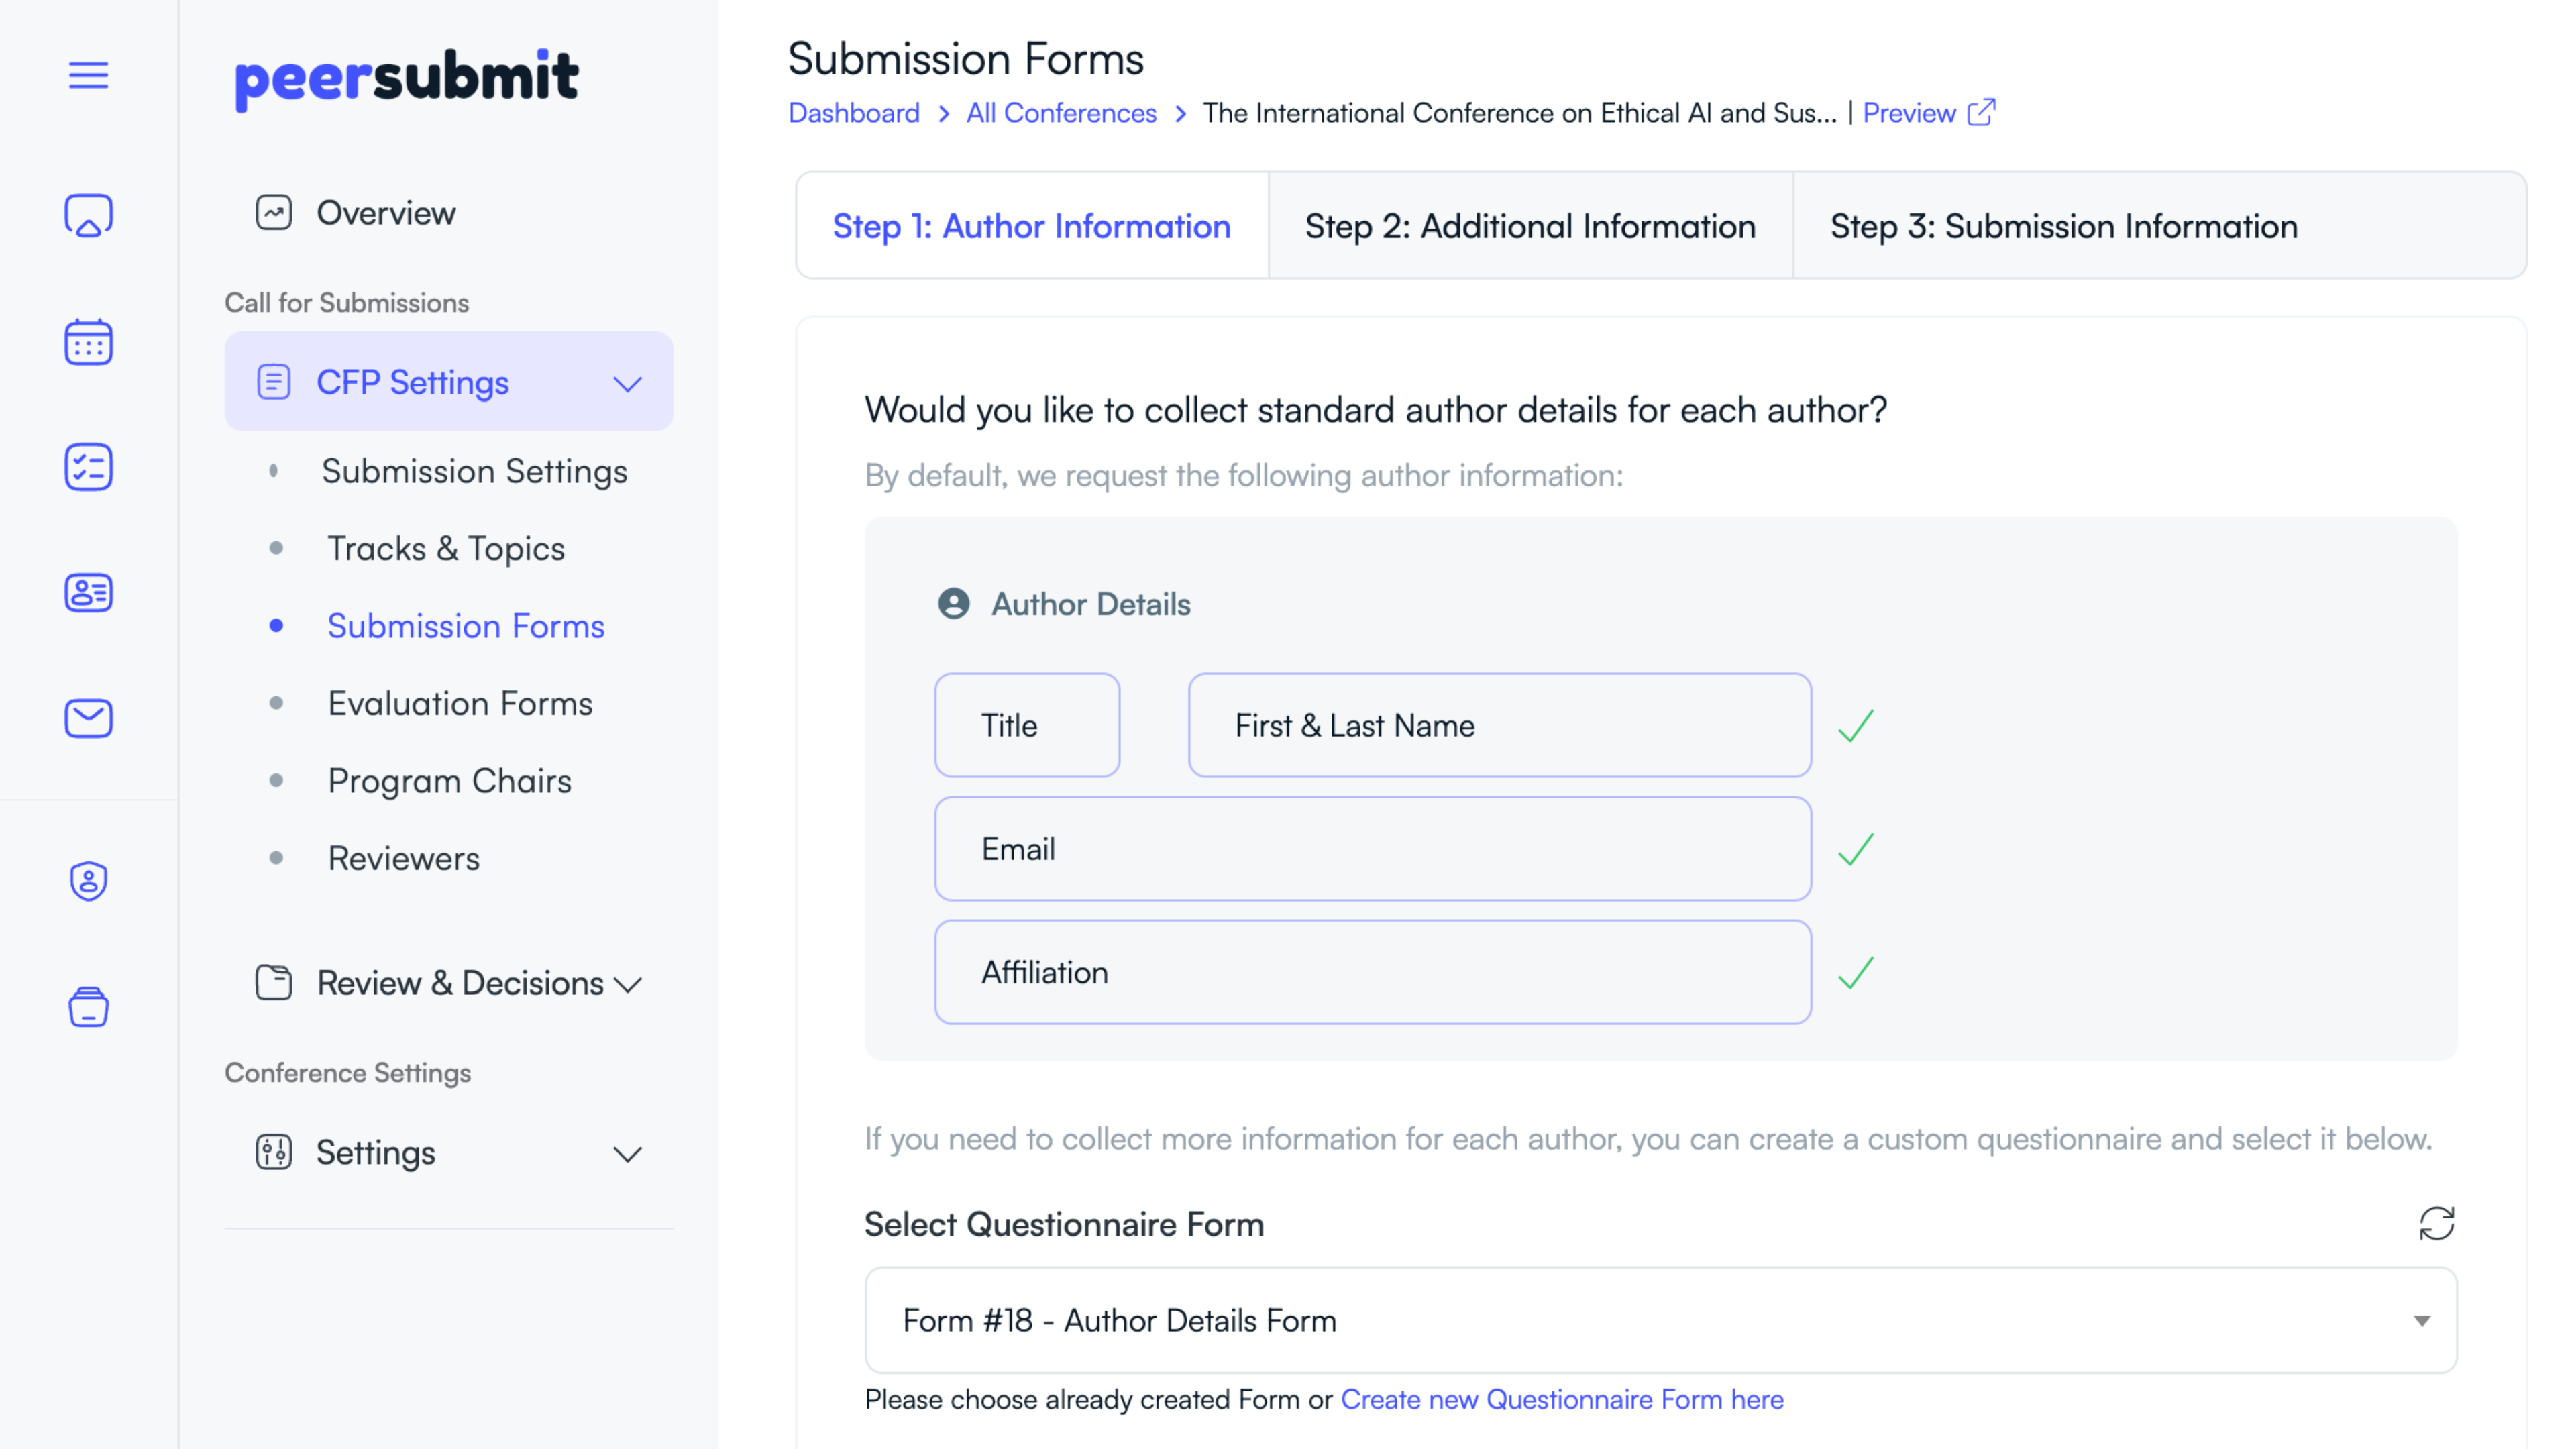Switch to Step 3: Submission Information tab
The image size is (2576, 1449).
(2063, 227)
